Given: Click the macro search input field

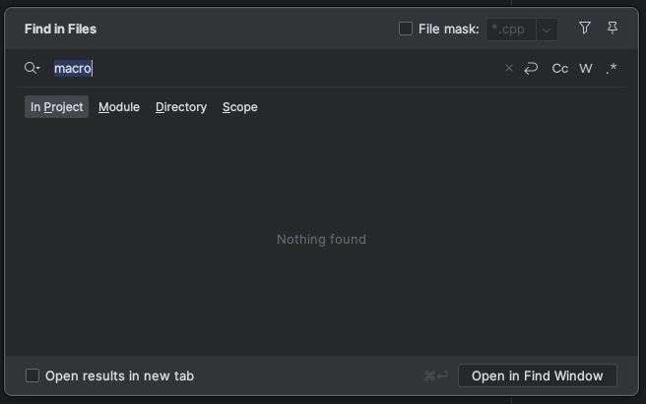Looking at the screenshot, I should pos(276,68).
